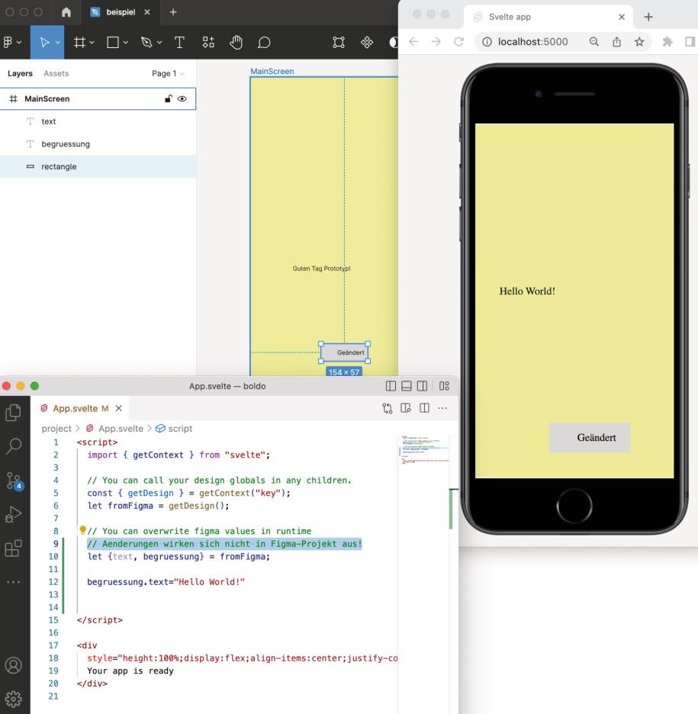Open VS Code Manage gear menu
This screenshot has height=714, width=698.
[x=13, y=699]
